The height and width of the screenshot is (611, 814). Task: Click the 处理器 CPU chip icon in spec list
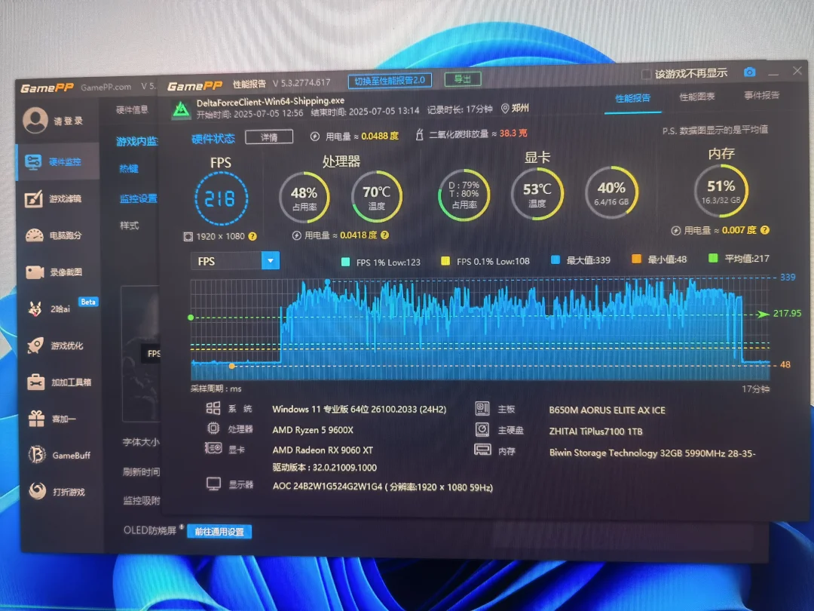coord(213,428)
